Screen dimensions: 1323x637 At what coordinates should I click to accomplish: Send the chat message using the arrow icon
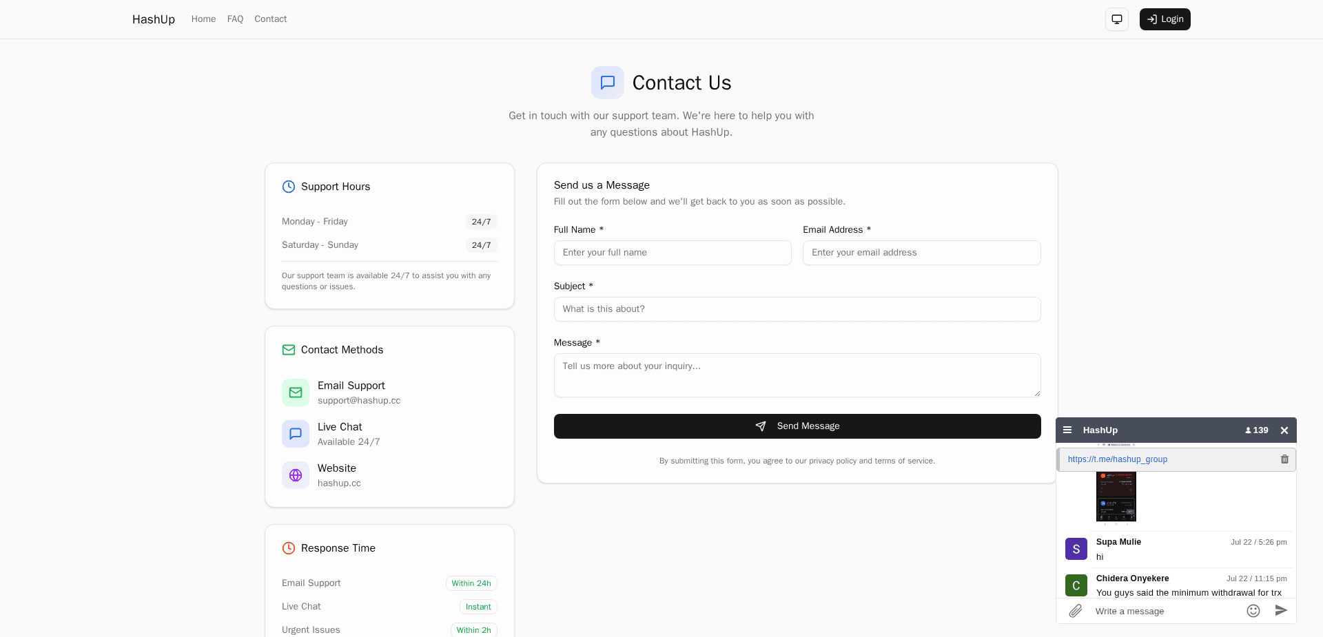tap(1282, 610)
